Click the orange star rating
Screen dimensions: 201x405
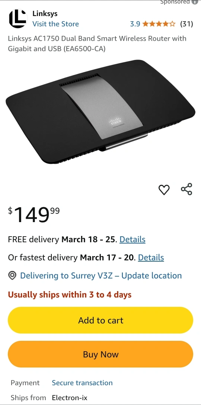tap(159, 24)
